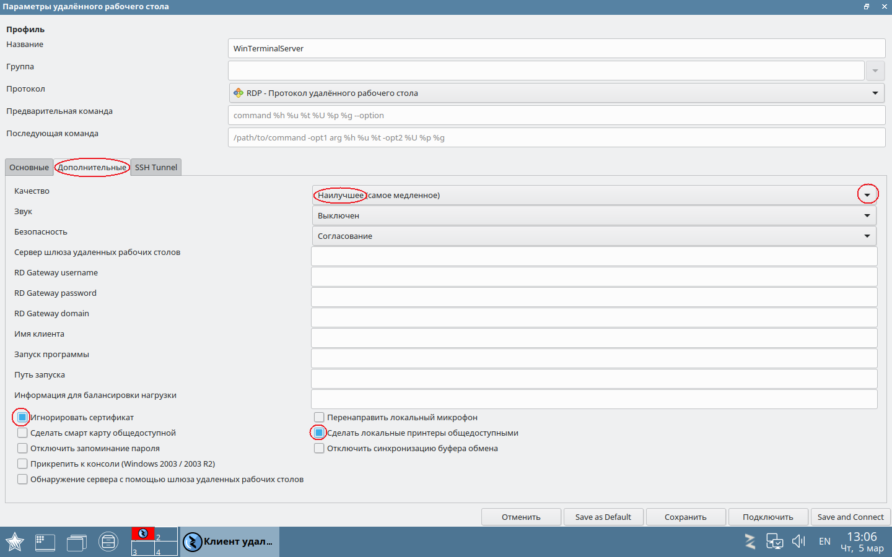Screen dimensions: 892x557
Task: Click the Сохранить button
Action: (686, 517)
